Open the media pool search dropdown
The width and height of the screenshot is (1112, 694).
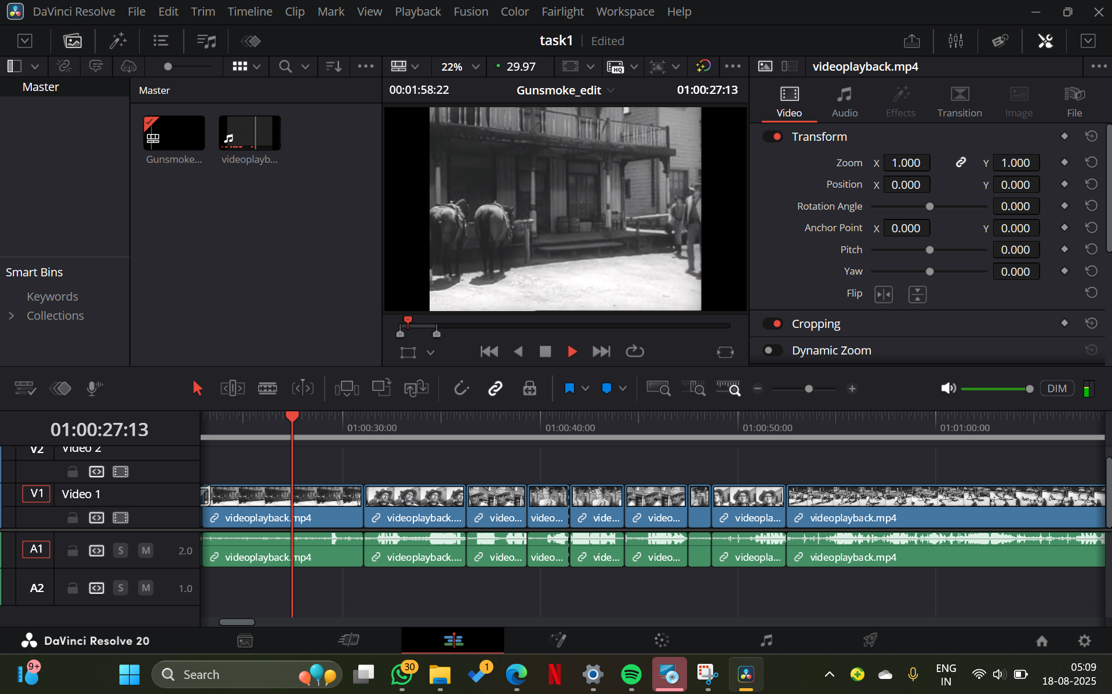(x=306, y=67)
